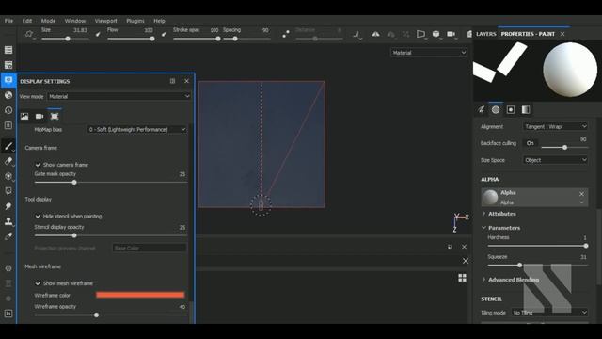Open the Viewport menu

point(105,21)
